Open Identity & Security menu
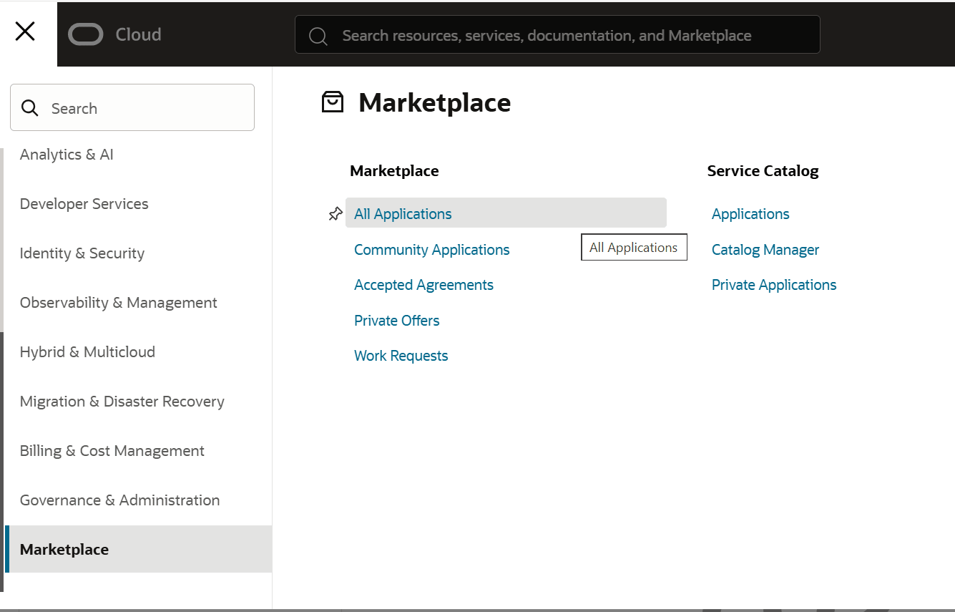Screen dimensions: 955x612 point(82,253)
